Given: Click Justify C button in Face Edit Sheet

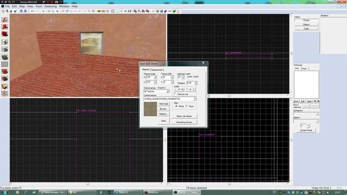Looking at the screenshot, I should coord(194,89).
